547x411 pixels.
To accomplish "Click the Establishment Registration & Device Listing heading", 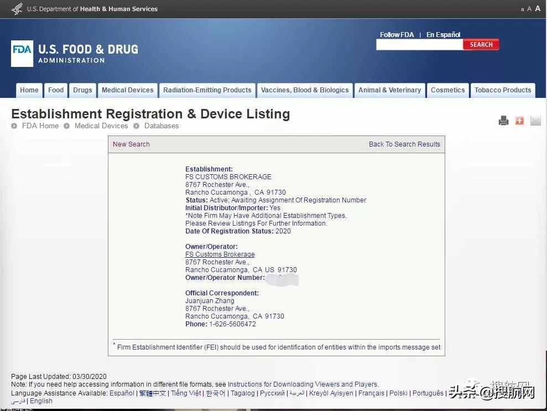I will click(150, 114).
